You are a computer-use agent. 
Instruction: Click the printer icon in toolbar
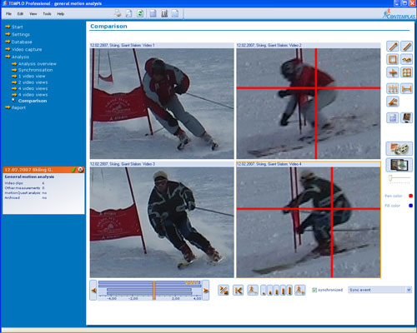118,13
